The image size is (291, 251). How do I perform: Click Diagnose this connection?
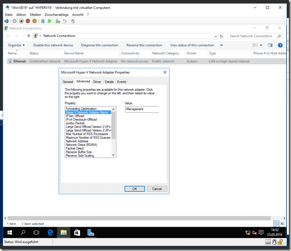pyautogui.click(x=100, y=45)
